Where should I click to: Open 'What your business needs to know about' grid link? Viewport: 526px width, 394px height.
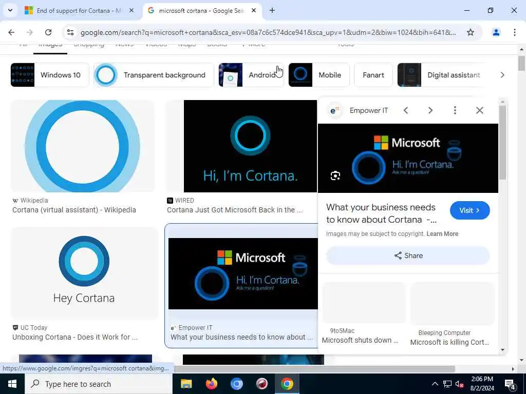click(241, 337)
